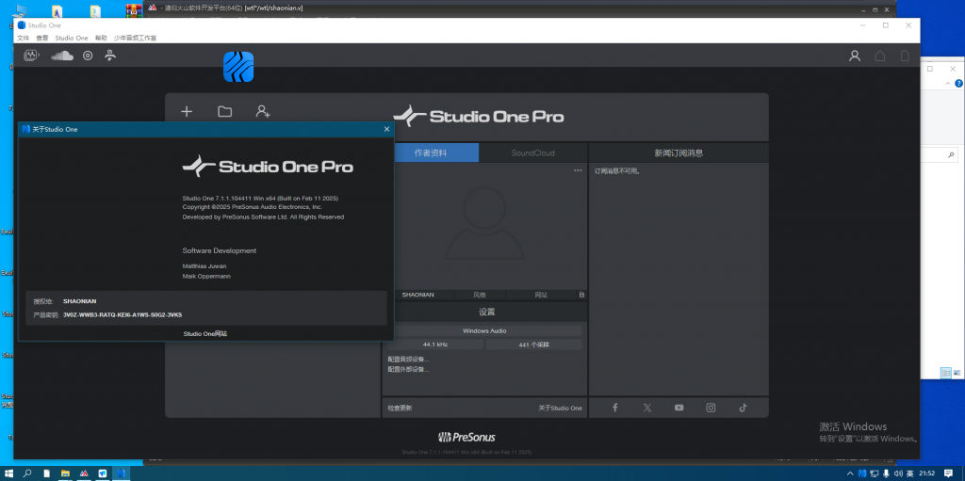Open File Explorer from the taskbar

[65, 473]
